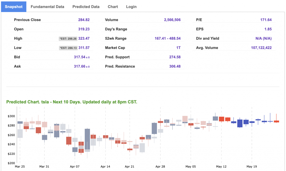The image size is (286, 171).
Task: Click the Previous Close value 284.82
Action: click(84, 20)
